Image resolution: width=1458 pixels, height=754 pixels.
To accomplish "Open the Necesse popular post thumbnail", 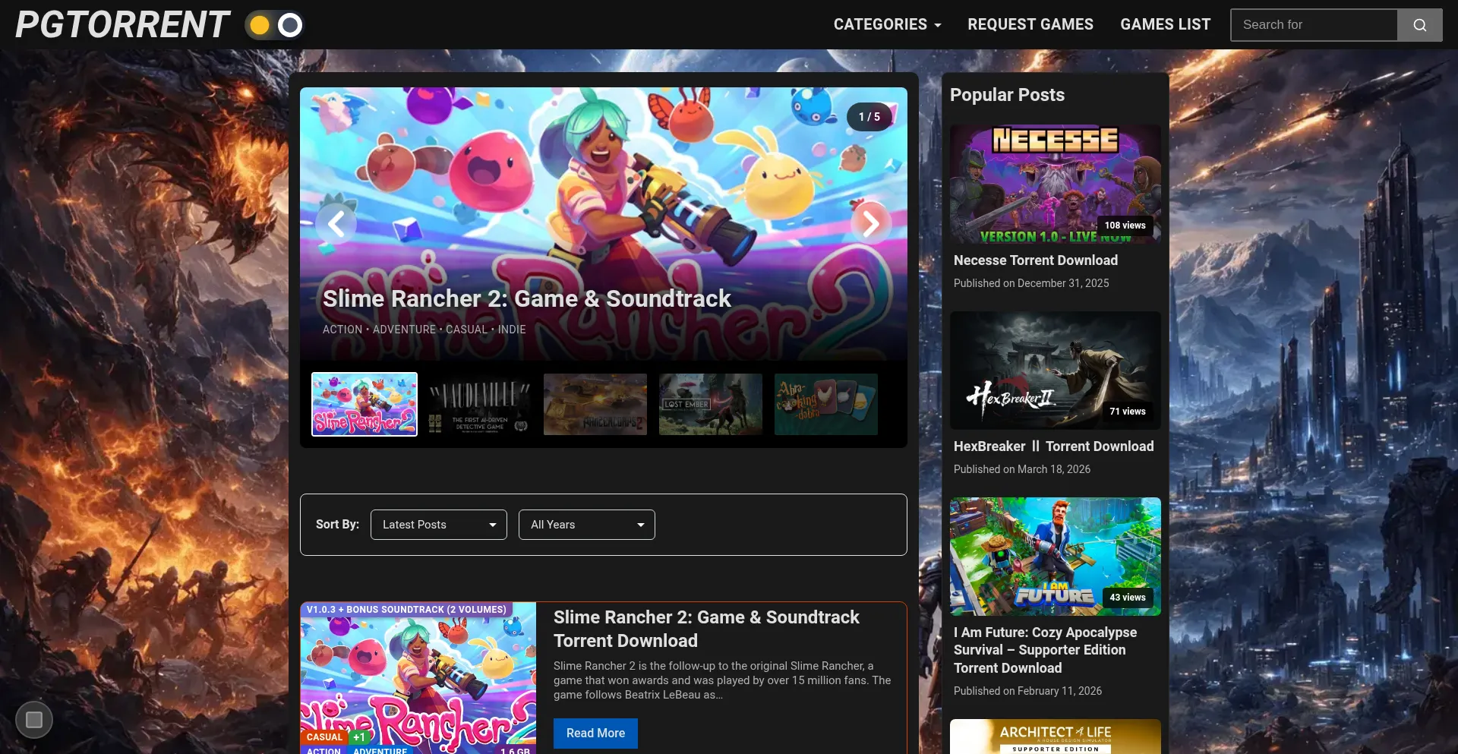I will 1056,185.
